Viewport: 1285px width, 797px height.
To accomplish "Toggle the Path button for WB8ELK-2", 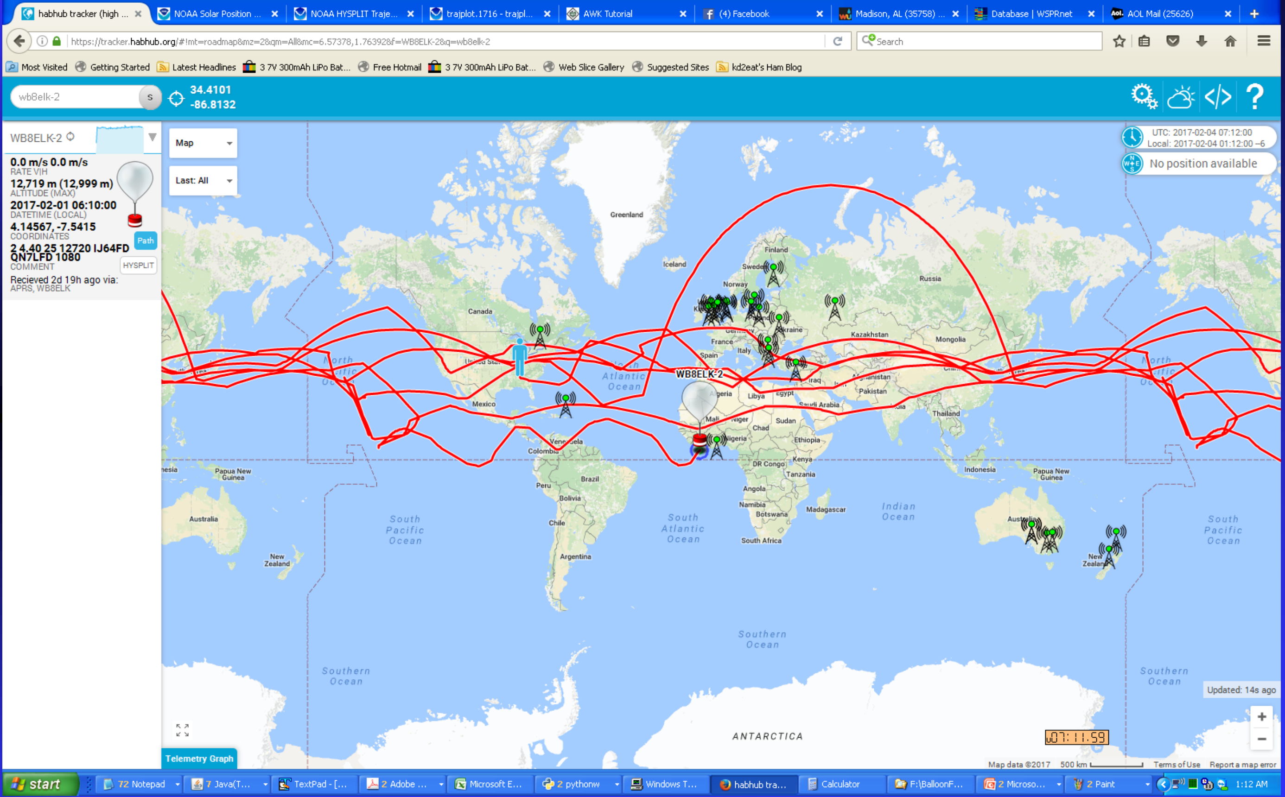I will tap(145, 241).
